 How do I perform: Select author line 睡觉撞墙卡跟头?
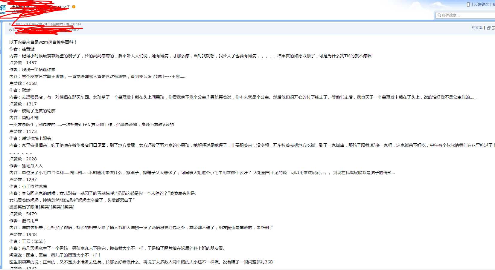point(30,138)
